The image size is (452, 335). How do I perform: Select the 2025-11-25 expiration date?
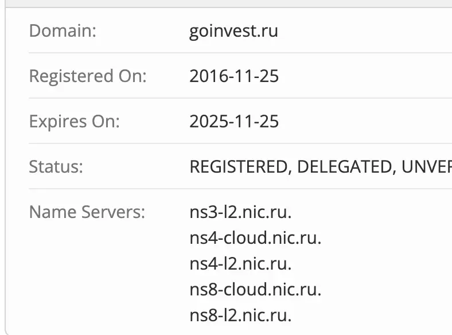click(234, 121)
